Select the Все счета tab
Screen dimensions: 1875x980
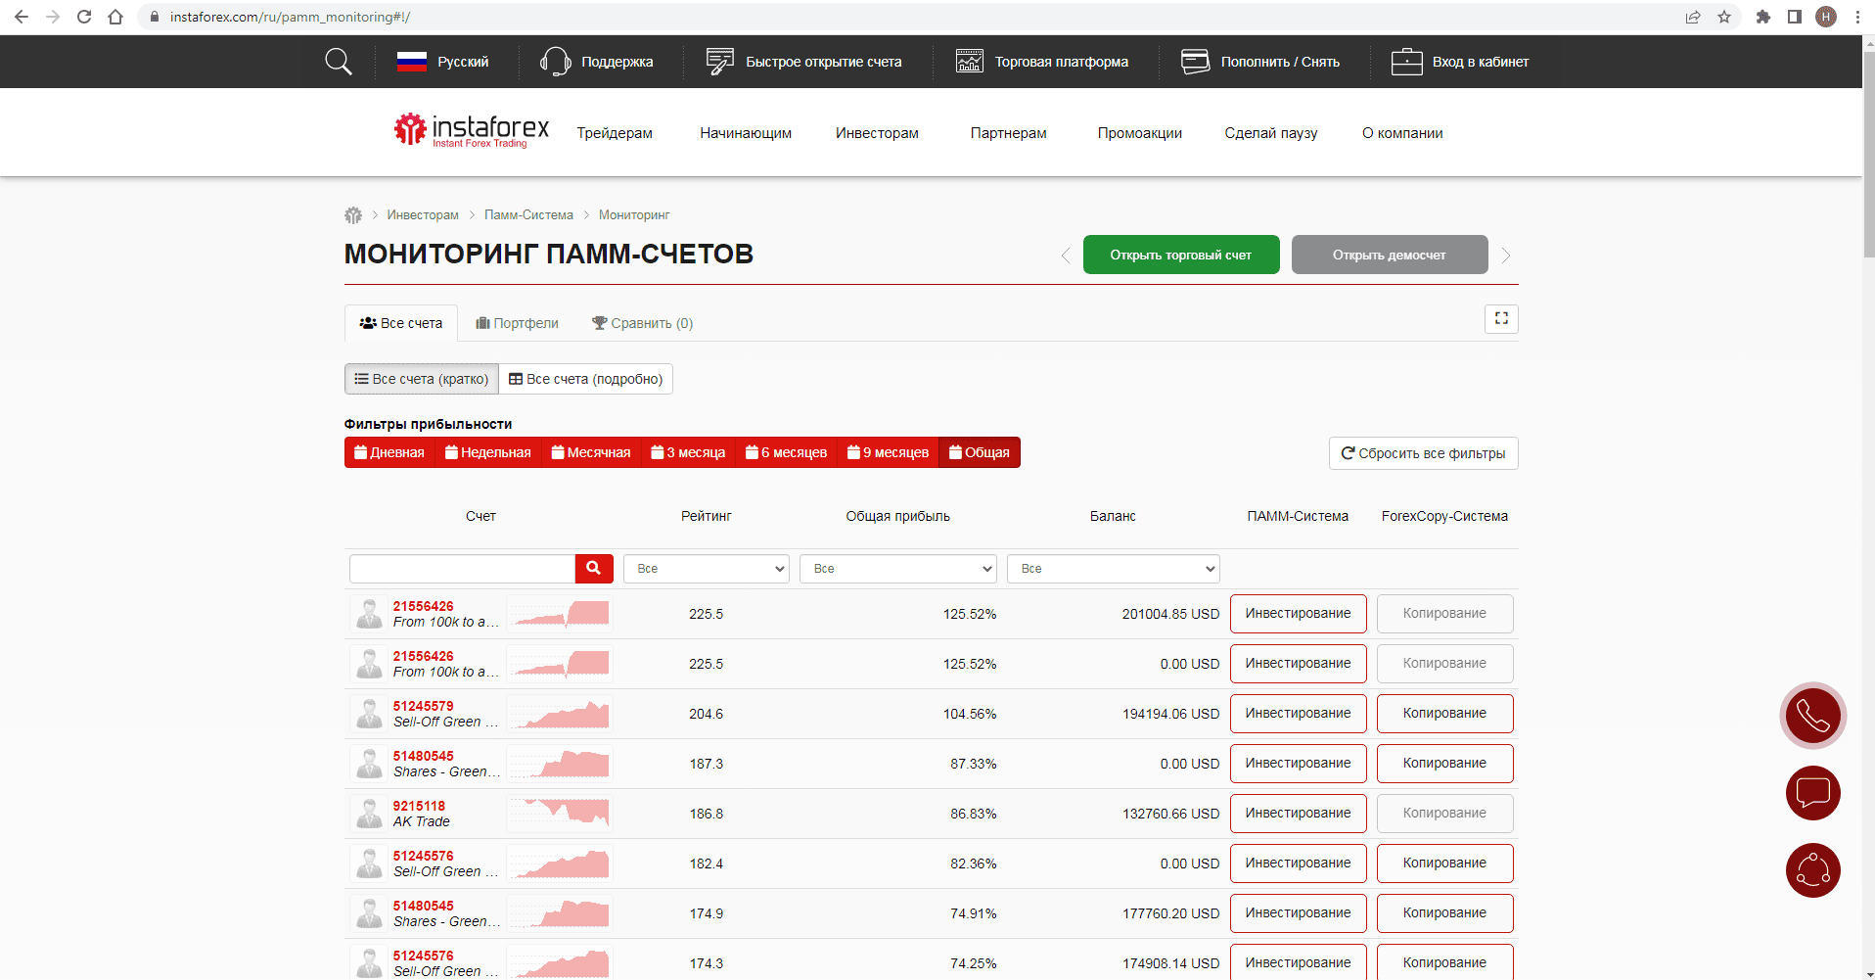point(401,323)
